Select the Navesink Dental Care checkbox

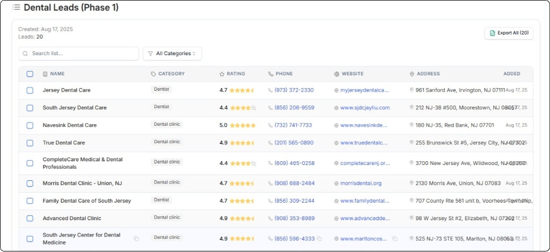[30, 126]
